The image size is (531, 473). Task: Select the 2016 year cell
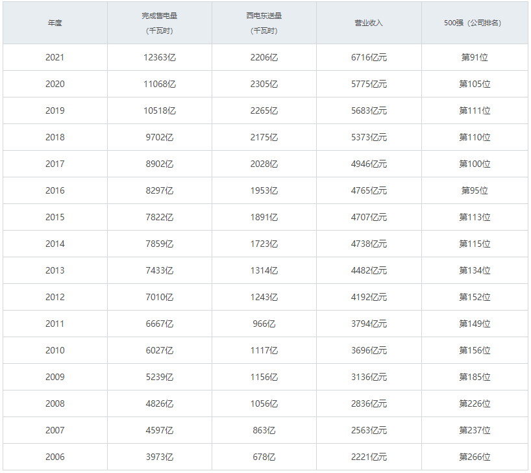tap(55, 190)
